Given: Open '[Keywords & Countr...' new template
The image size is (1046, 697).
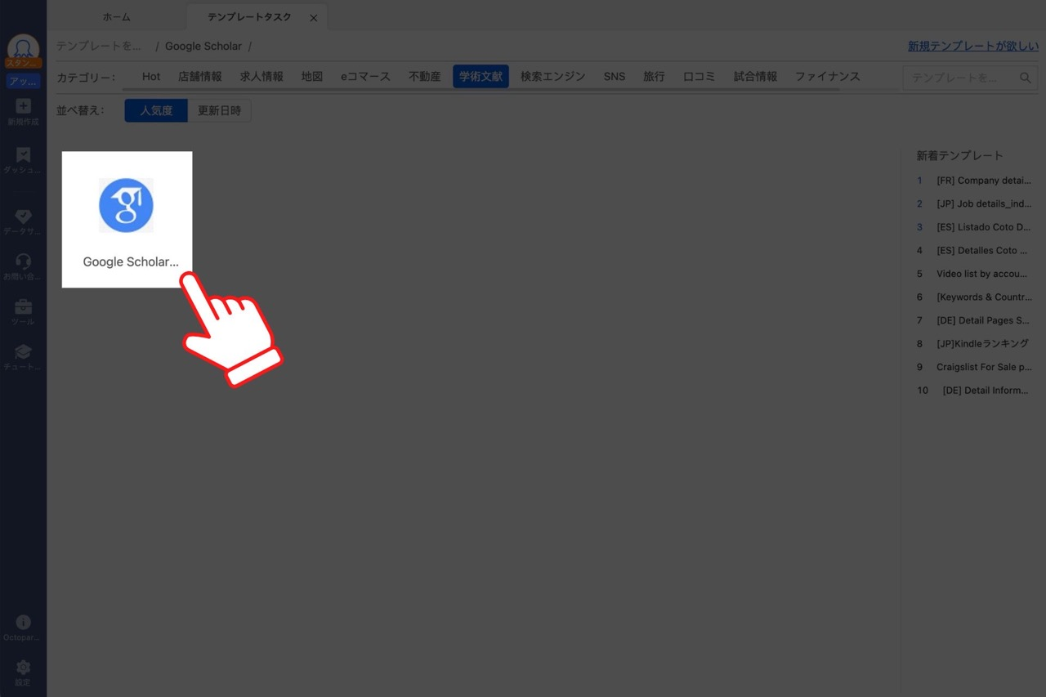Looking at the screenshot, I should point(984,297).
